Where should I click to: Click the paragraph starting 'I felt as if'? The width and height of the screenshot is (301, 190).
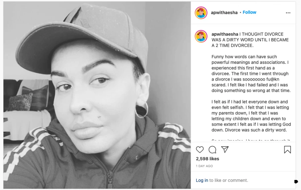251,116
